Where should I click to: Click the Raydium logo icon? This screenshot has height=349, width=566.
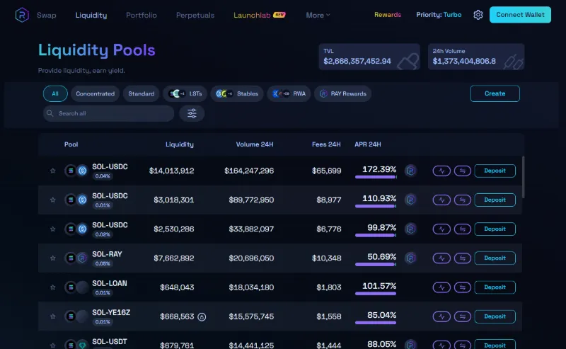[x=22, y=15]
